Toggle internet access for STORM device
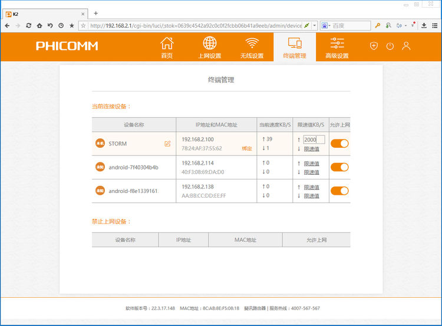Screen dimensions: 442x326 pyautogui.click(x=339, y=143)
